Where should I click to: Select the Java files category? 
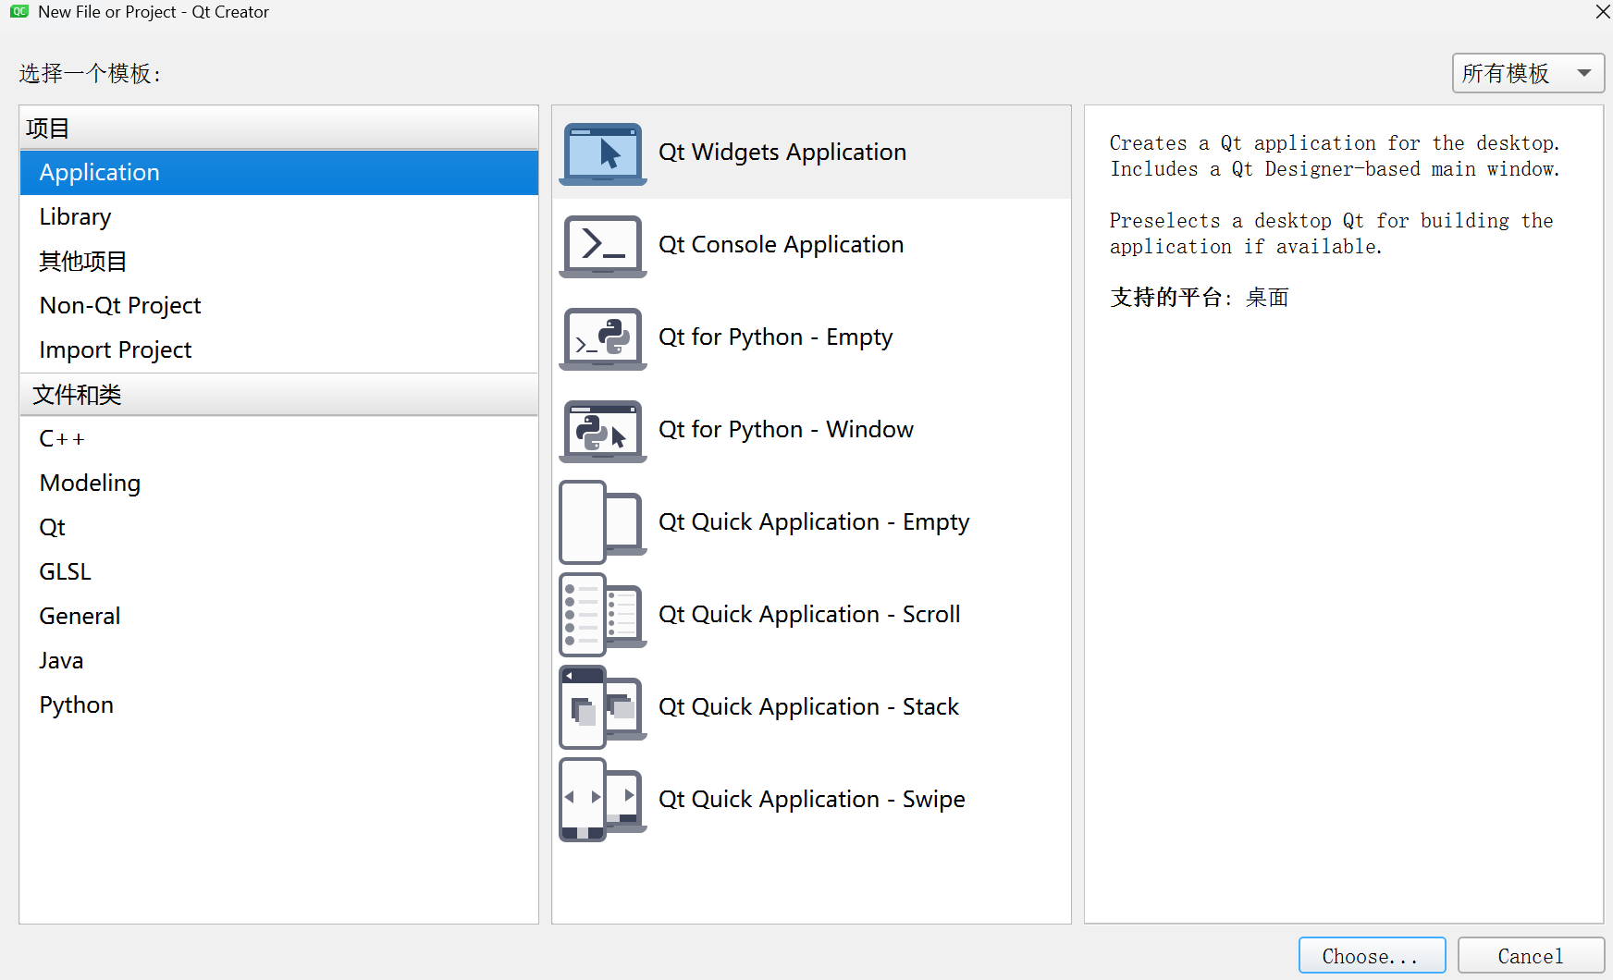pos(279,661)
